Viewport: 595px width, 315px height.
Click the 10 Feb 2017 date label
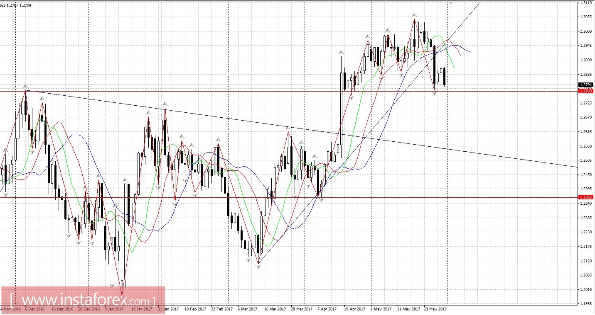(195, 309)
